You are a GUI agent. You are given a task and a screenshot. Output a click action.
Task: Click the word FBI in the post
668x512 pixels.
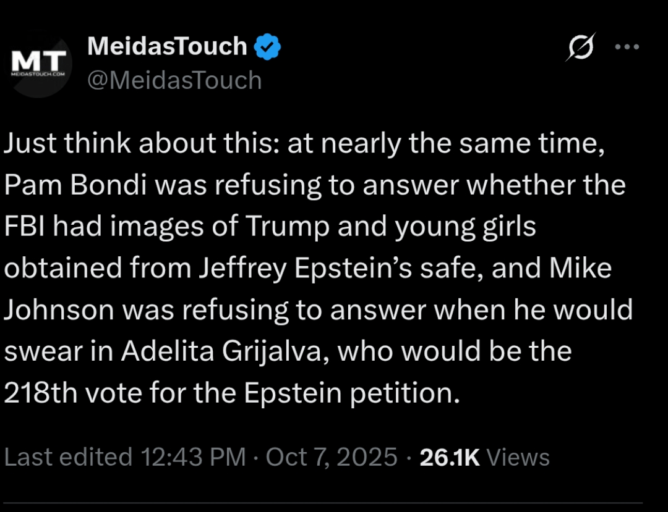24,227
